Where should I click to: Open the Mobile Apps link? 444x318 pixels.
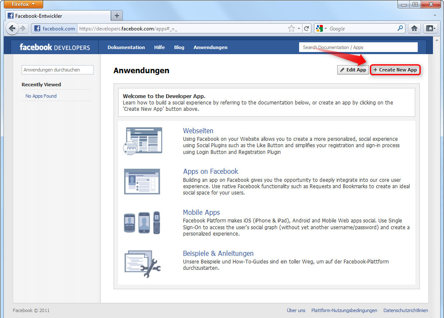pyautogui.click(x=201, y=212)
